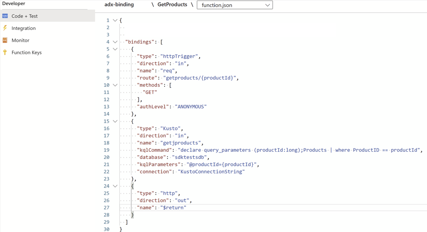Click the "http" type value on line 25
Screen dimensions: 427x232
(x=169, y=193)
